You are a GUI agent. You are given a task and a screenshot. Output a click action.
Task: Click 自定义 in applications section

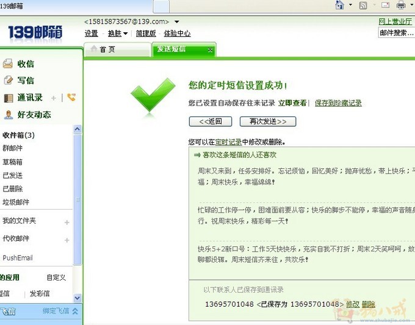tap(56, 277)
